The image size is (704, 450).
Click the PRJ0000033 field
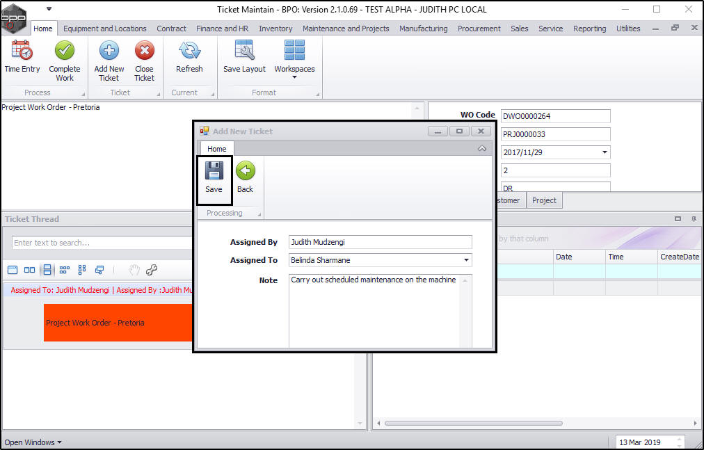point(555,134)
